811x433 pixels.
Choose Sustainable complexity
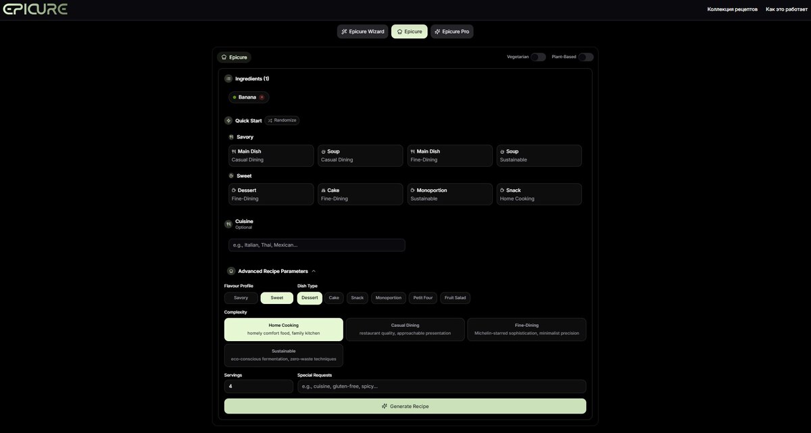[284, 355]
